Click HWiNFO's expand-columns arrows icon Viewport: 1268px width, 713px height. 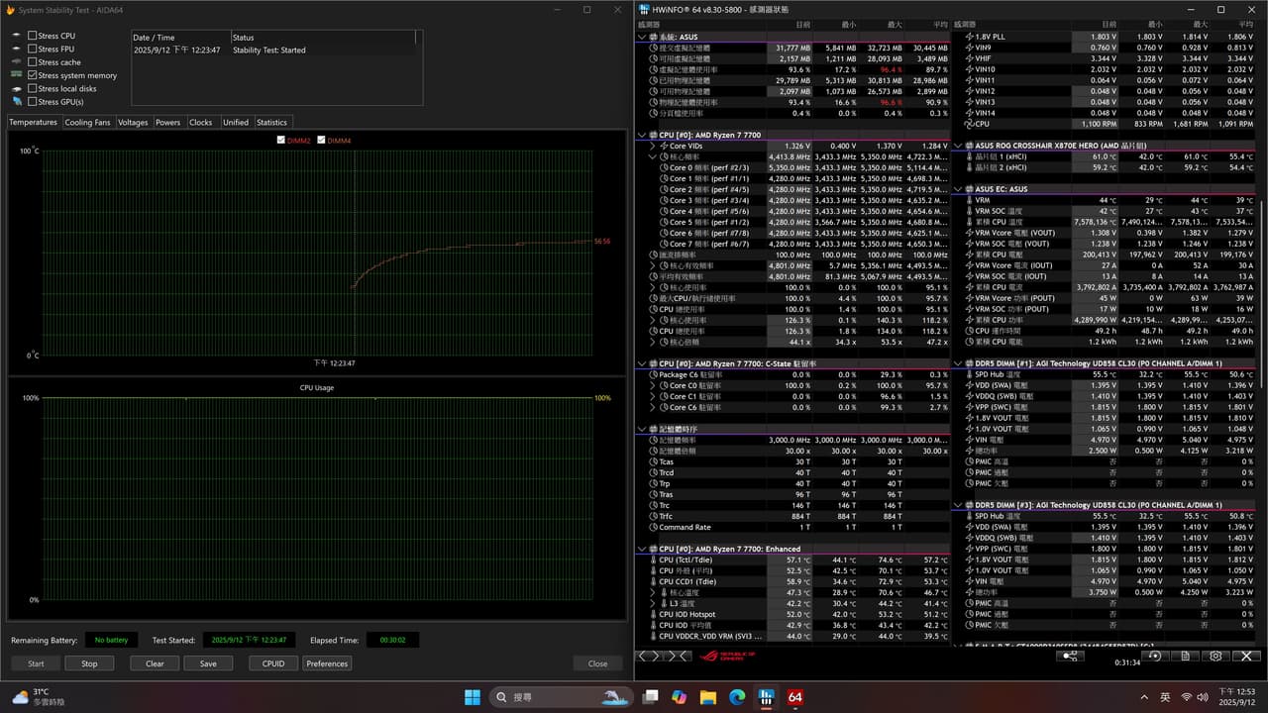click(x=649, y=656)
